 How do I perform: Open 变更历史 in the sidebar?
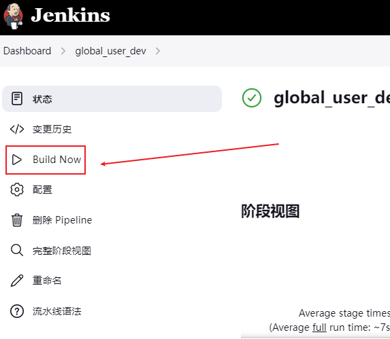tap(52, 129)
